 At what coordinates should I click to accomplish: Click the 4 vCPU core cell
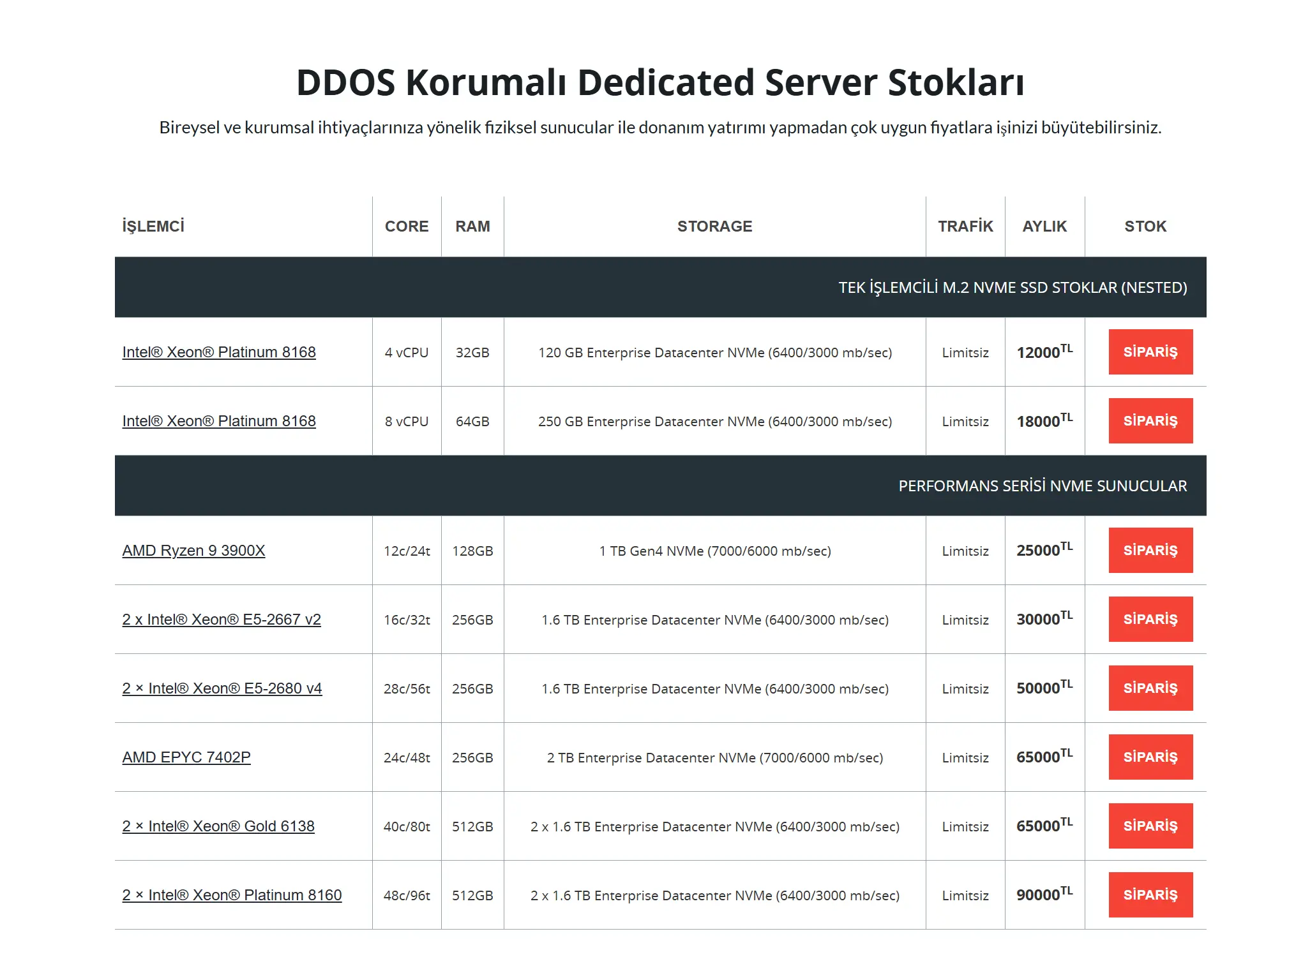click(407, 353)
